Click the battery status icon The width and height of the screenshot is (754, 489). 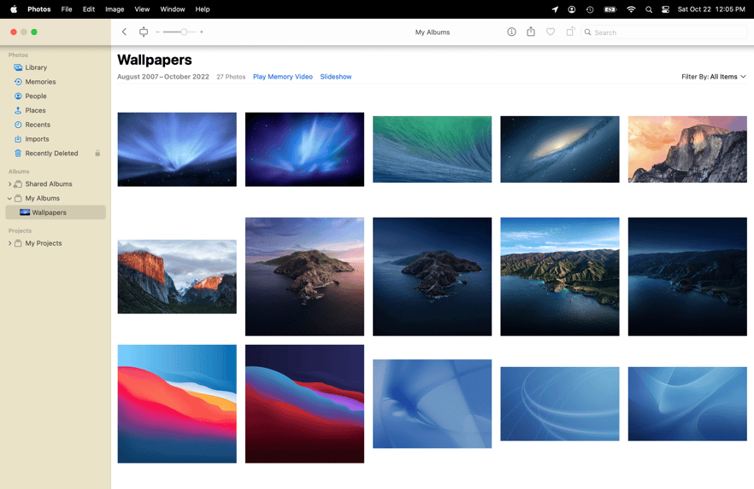pos(610,9)
